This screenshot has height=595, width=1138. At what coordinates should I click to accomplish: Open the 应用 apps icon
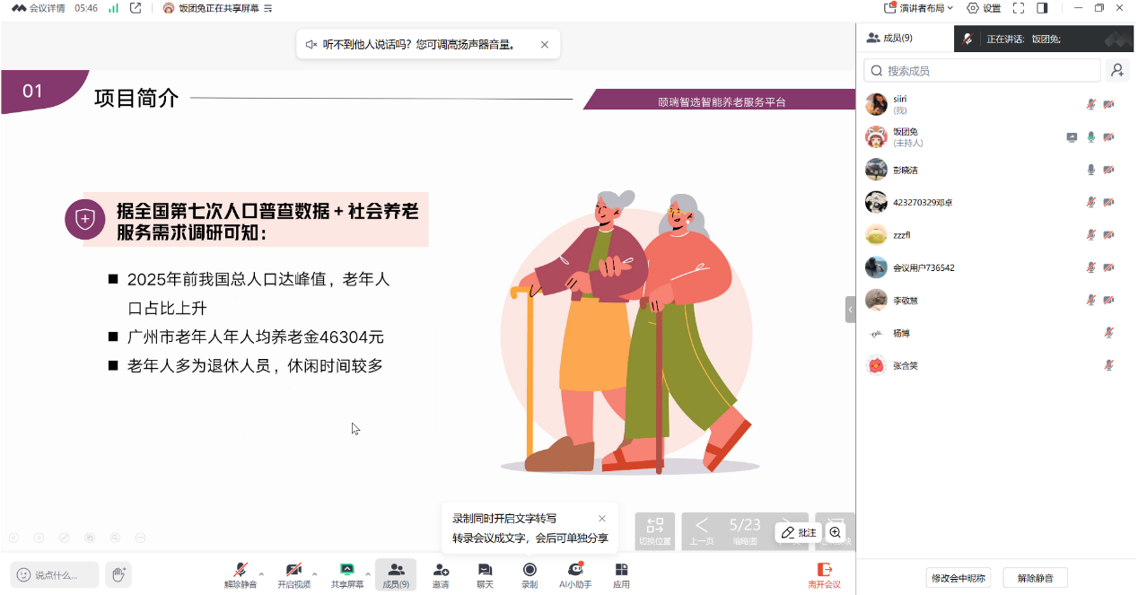[621, 570]
